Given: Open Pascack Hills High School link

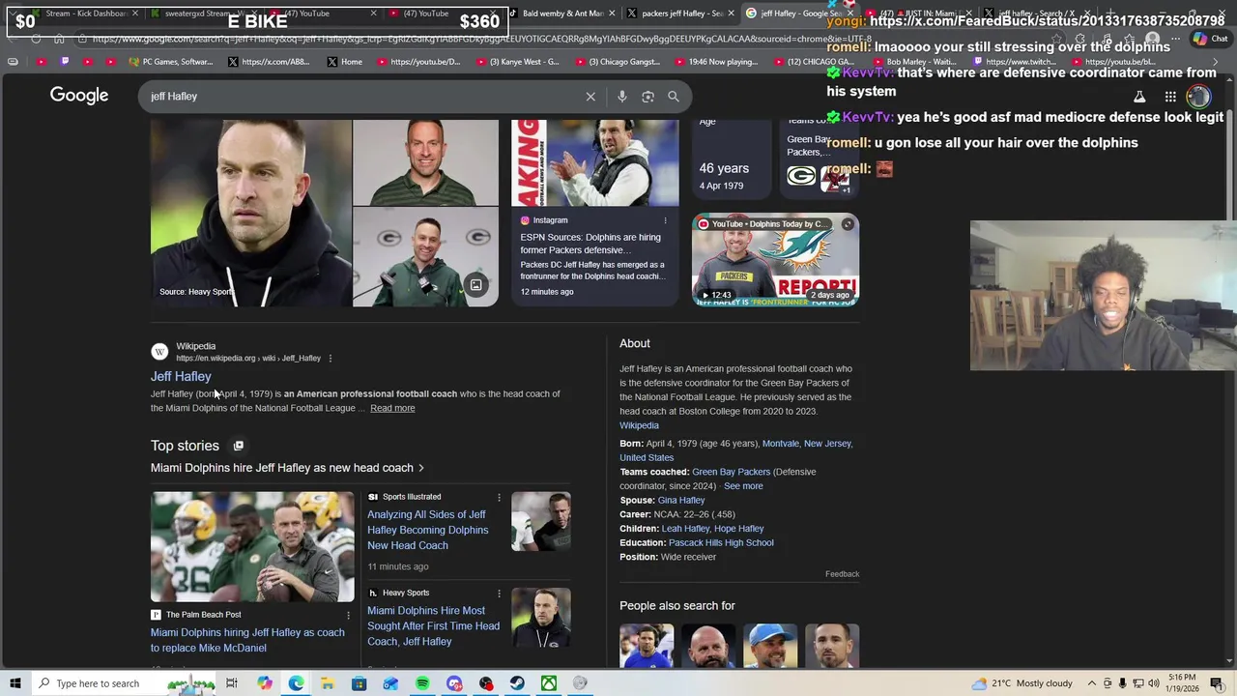Looking at the screenshot, I should [x=721, y=543].
